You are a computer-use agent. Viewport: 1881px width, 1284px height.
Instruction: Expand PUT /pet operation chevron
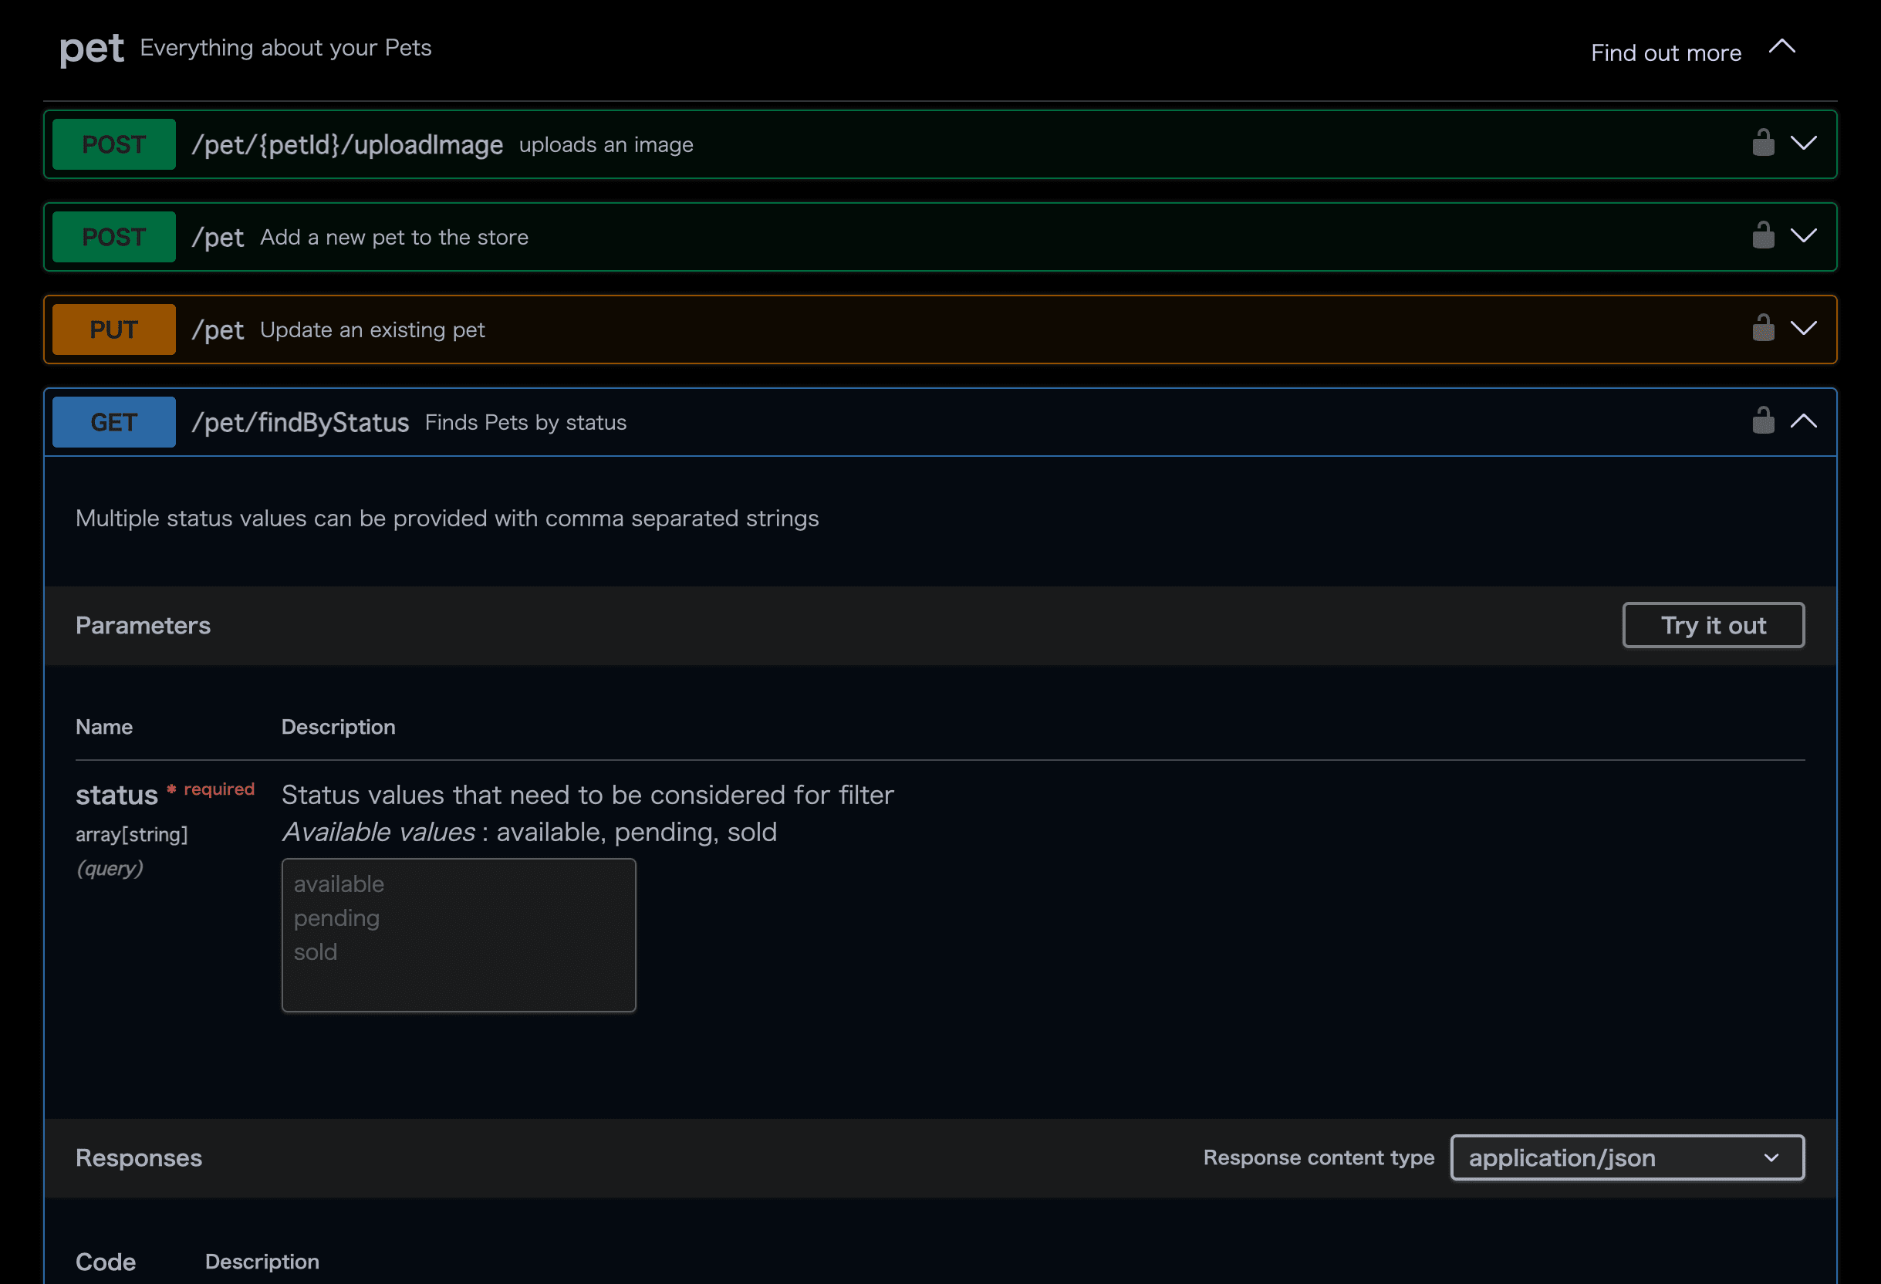(1803, 329)
